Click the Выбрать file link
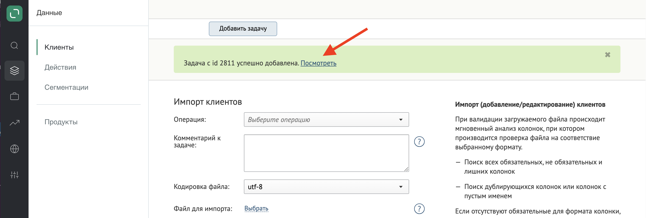 256,208
